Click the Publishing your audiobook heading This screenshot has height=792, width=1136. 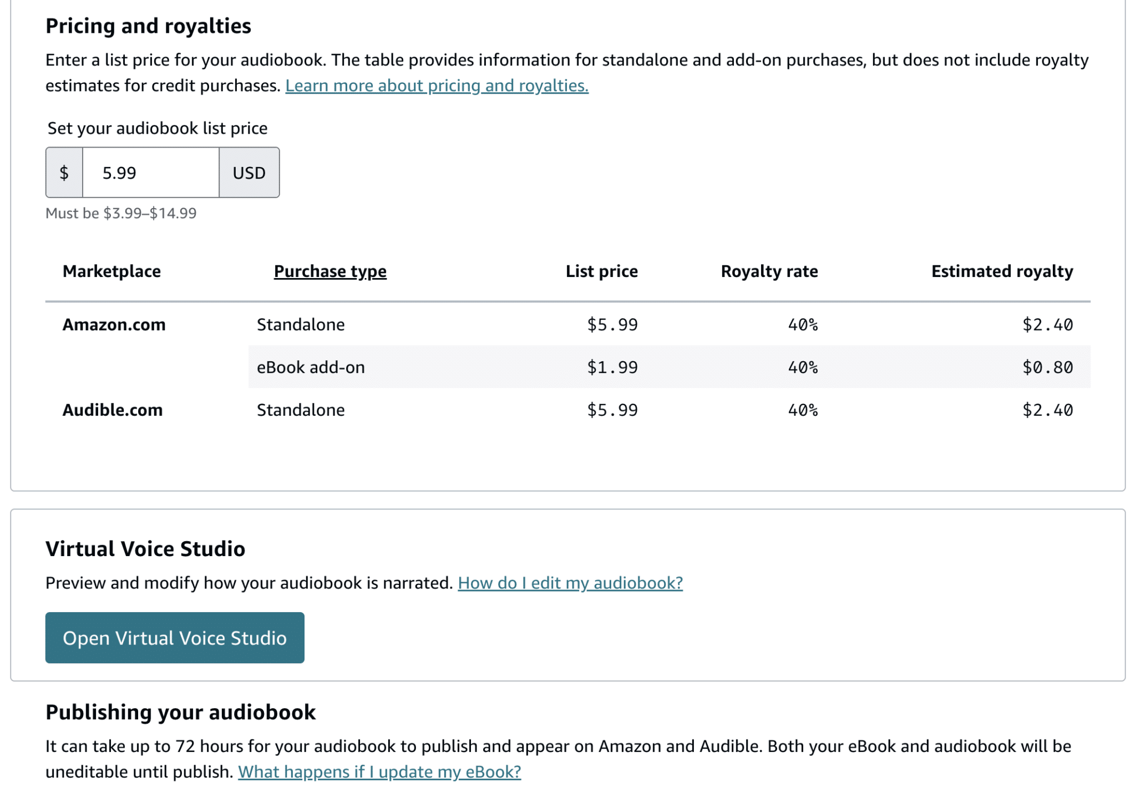click(x=181, y=712)
